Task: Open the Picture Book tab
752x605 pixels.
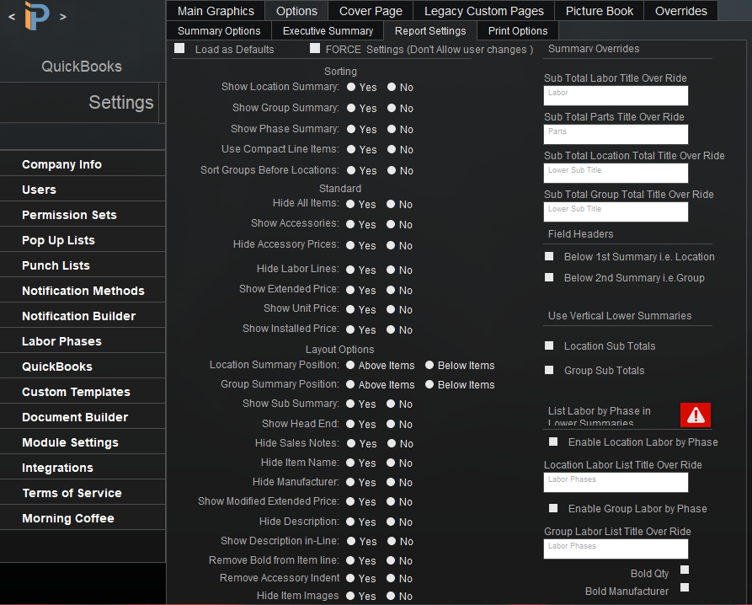Action: tap(599, 11)
